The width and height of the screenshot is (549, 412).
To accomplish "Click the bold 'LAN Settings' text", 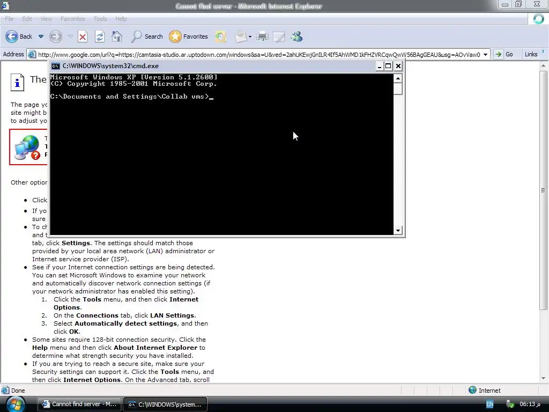I will [172, 315].
